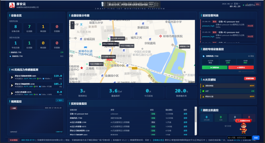Viewport: 265px width, 143px height.
Task: Click 离线 status of 4G压力传感器-2199 row
Action: 153,122
